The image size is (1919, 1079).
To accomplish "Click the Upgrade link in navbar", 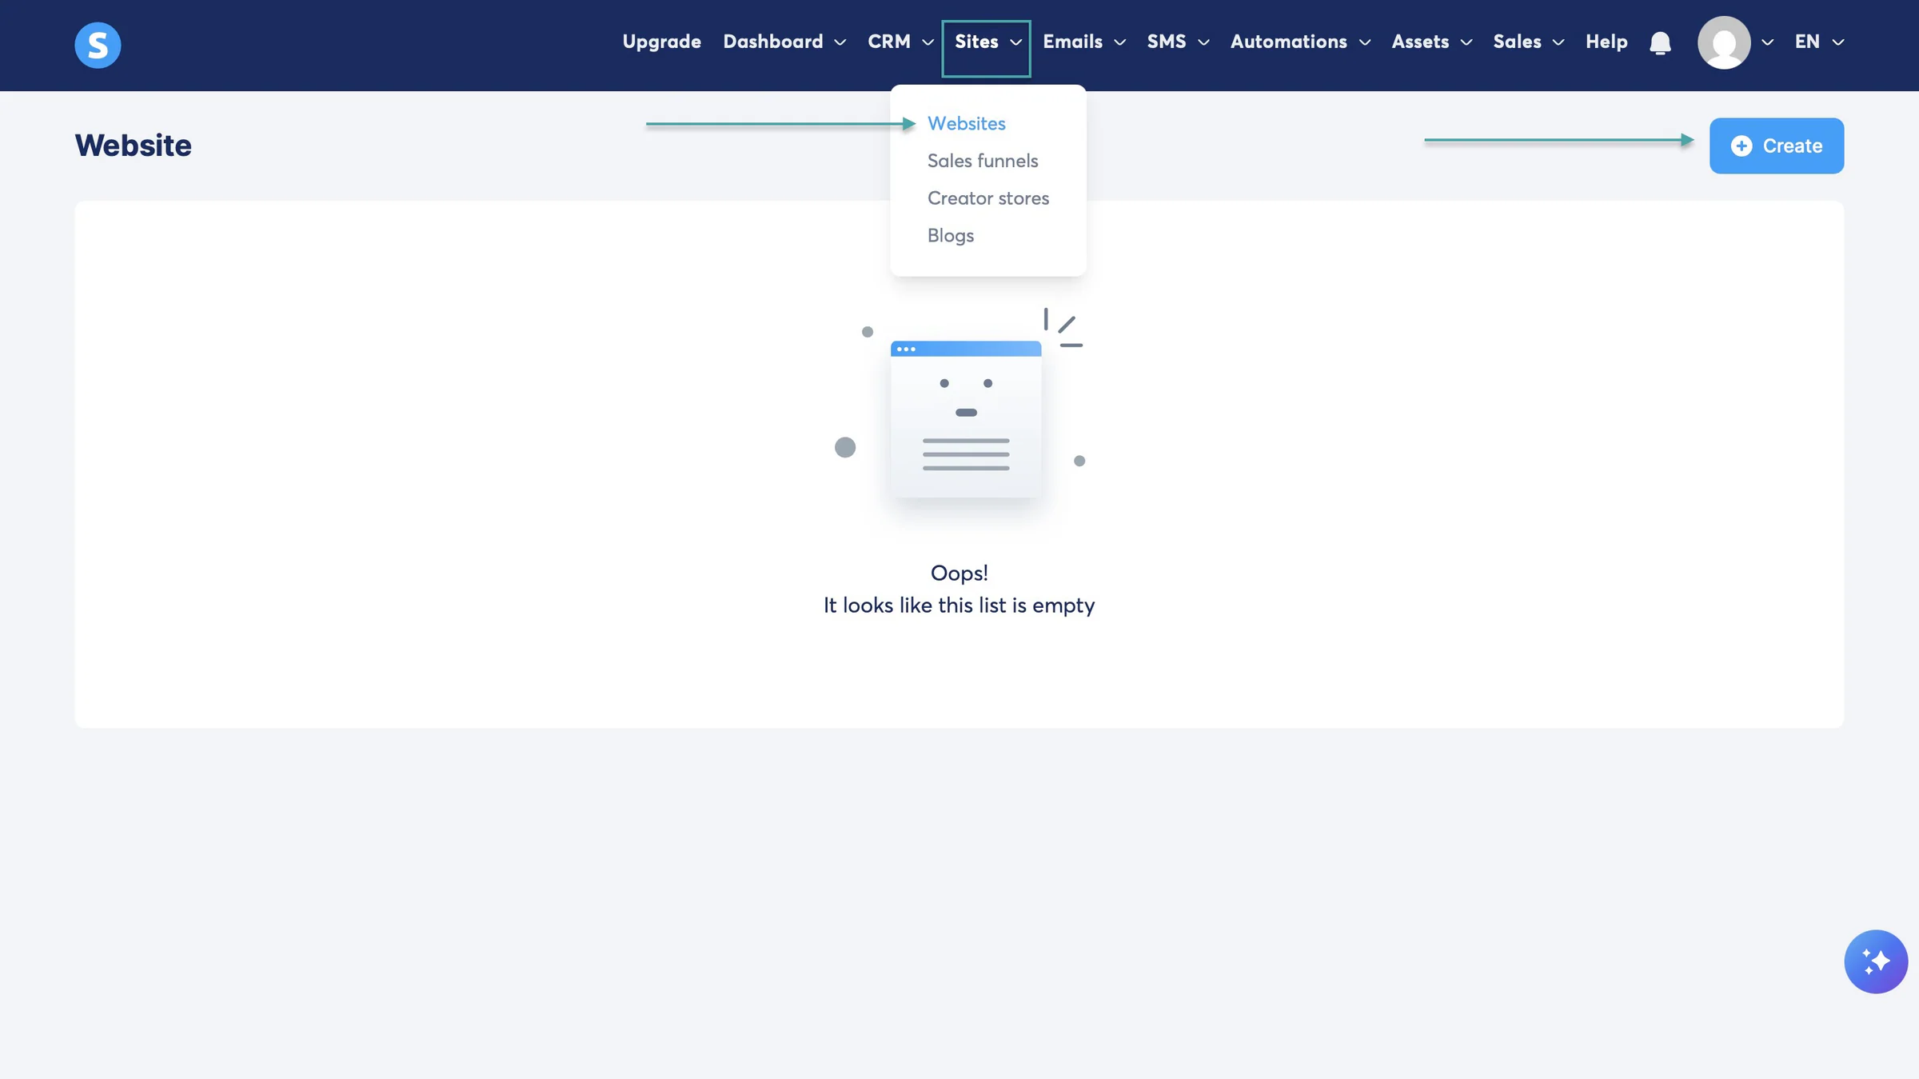I will pyautogui.click(x=661, y=42).
